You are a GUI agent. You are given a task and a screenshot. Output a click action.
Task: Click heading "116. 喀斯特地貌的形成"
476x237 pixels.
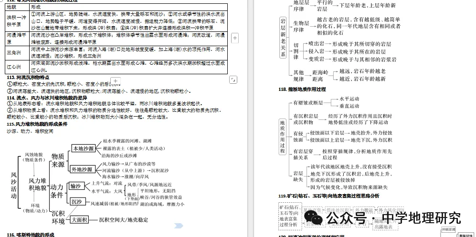point(31,235)
